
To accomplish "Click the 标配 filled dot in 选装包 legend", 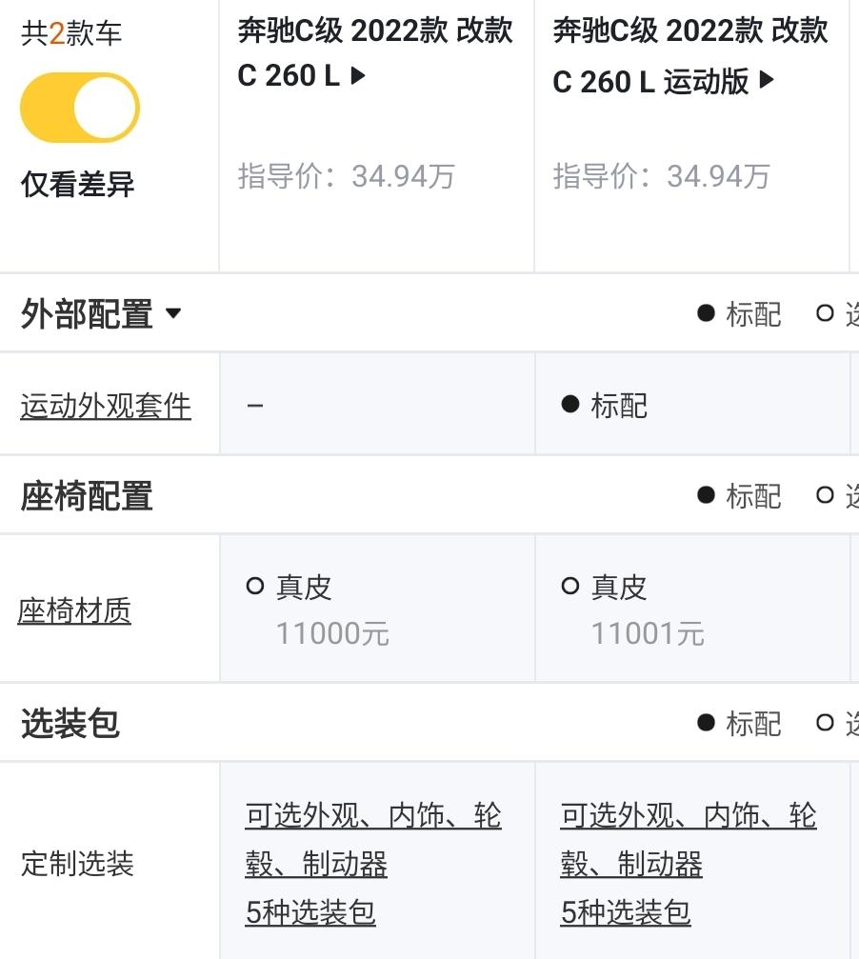I will pos(706,723).
